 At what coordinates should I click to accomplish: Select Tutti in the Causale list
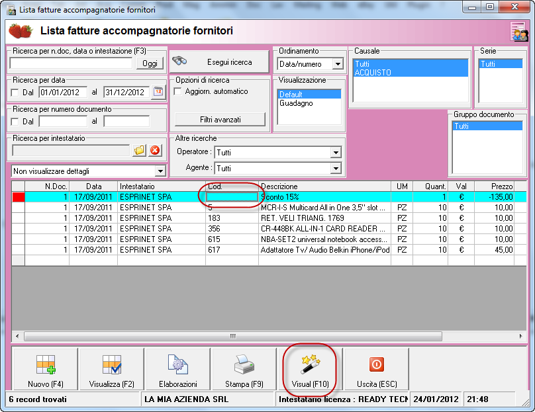411,63
